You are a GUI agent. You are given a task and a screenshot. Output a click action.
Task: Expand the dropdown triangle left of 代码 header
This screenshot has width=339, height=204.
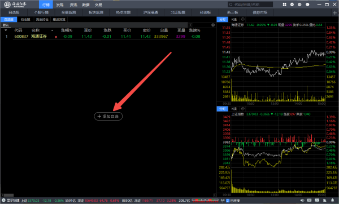click(6, 30)
